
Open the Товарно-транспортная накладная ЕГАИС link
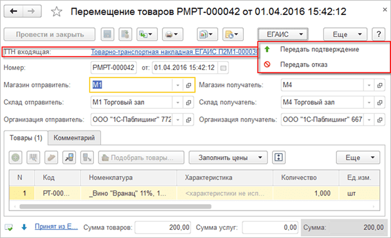(174, 52)
